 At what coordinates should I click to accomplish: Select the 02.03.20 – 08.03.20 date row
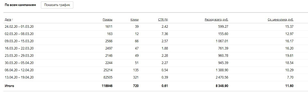[156, 34]
